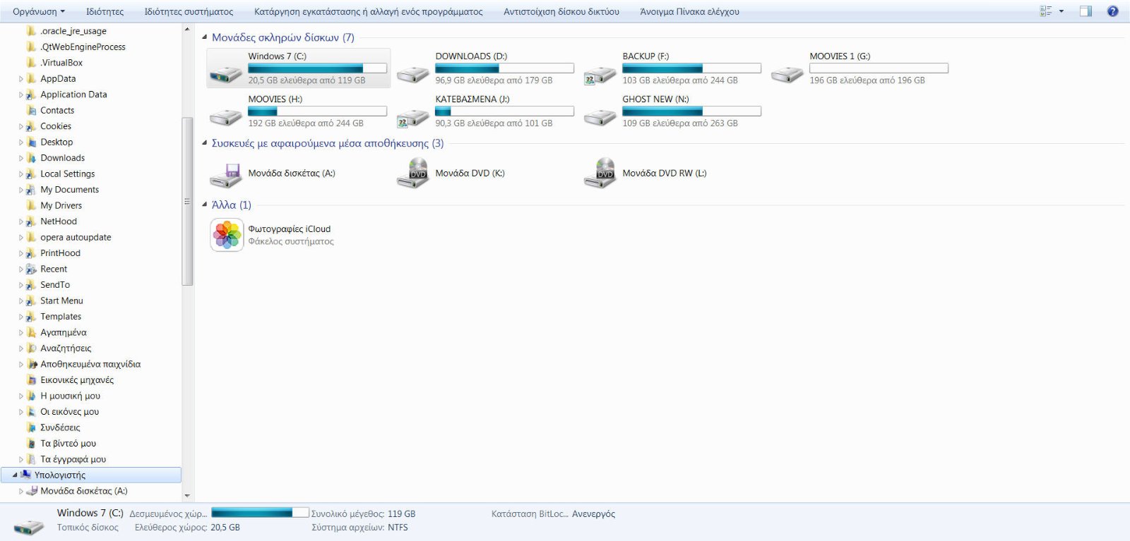The height and width of the screenshot is (541, 1130).
Task: Open the Οργάνωση dropdown menu
Action: pyautogui.click(x=39, y=12)
